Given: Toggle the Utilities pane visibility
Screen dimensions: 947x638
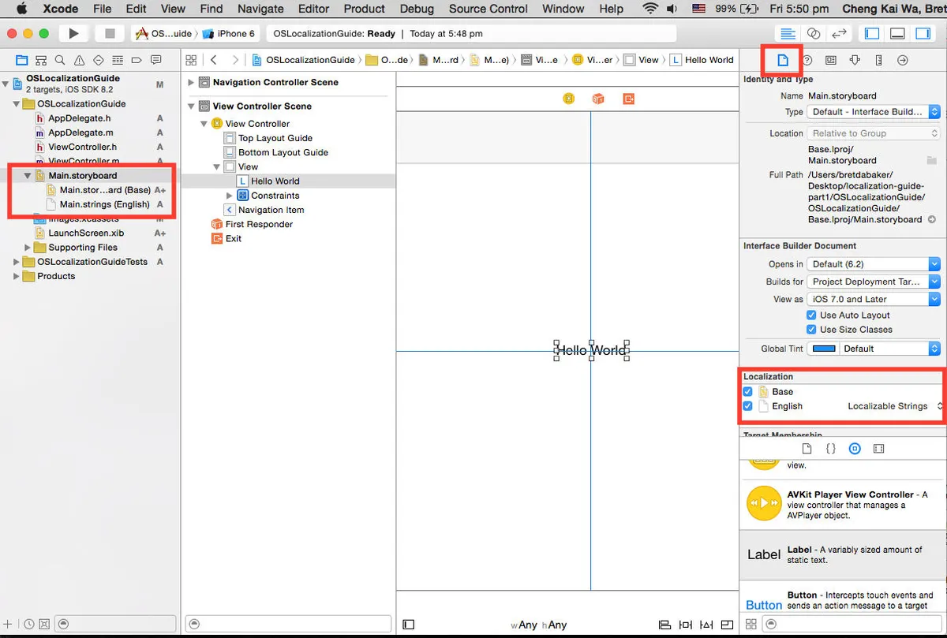Looking at the screenshot, I should click(923, 34).
